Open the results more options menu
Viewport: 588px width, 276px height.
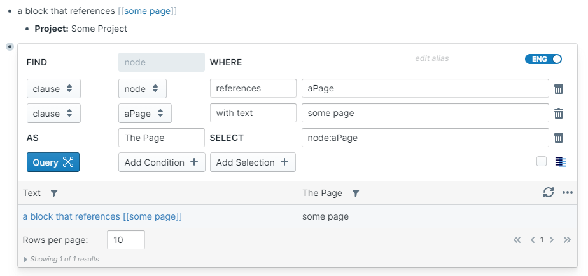pyautogui.click(x=568, y=192)
